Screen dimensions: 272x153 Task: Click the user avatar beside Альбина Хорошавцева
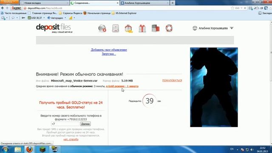coord(195,28)
